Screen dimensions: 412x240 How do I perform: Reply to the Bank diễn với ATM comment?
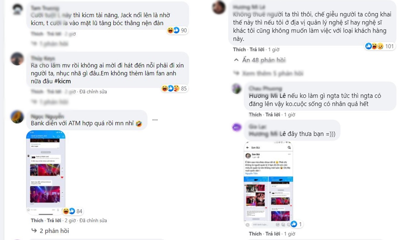pos(54,220)
